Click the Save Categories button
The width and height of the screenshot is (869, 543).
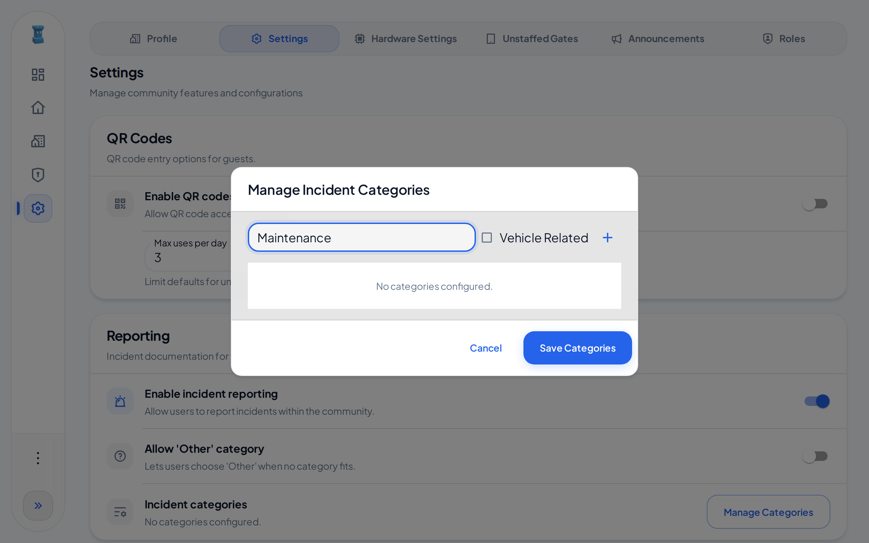pos(577,348)
